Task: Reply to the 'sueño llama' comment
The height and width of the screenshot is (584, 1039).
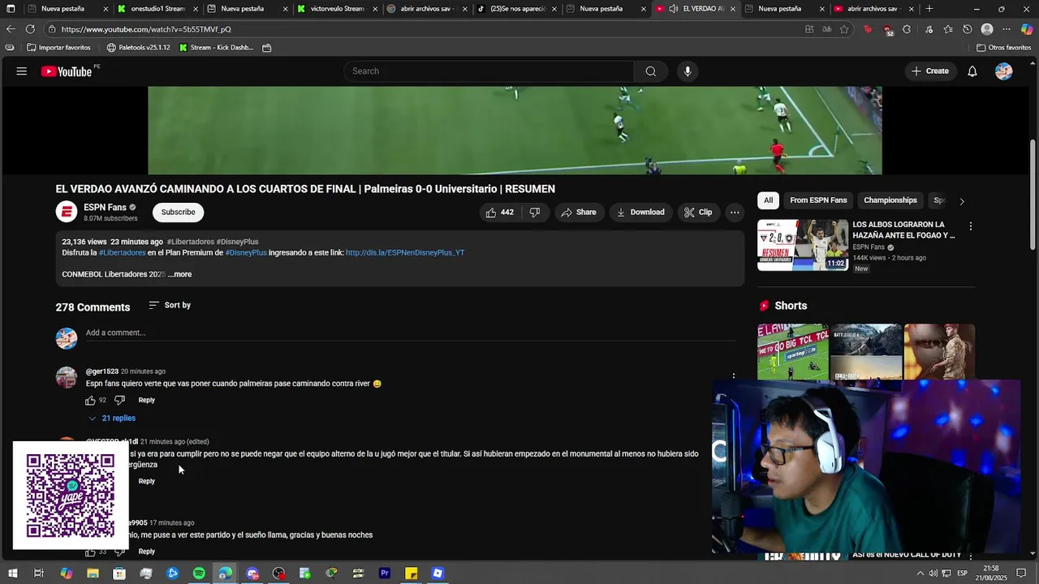Action: [x=146, y=552]
